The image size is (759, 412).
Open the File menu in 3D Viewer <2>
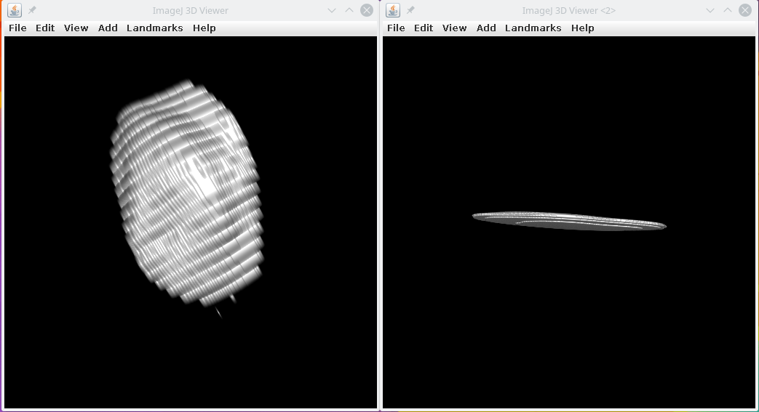click(396, 28)
